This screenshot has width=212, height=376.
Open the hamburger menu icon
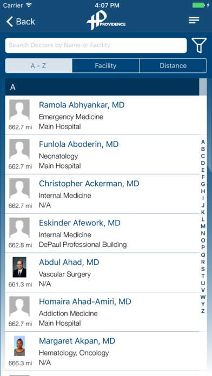coord(194,21)
